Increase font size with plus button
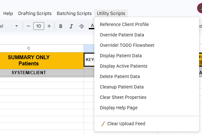 pyautogui.click(x=49, y=26)
